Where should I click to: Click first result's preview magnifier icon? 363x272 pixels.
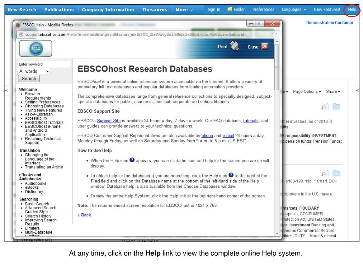325,106
